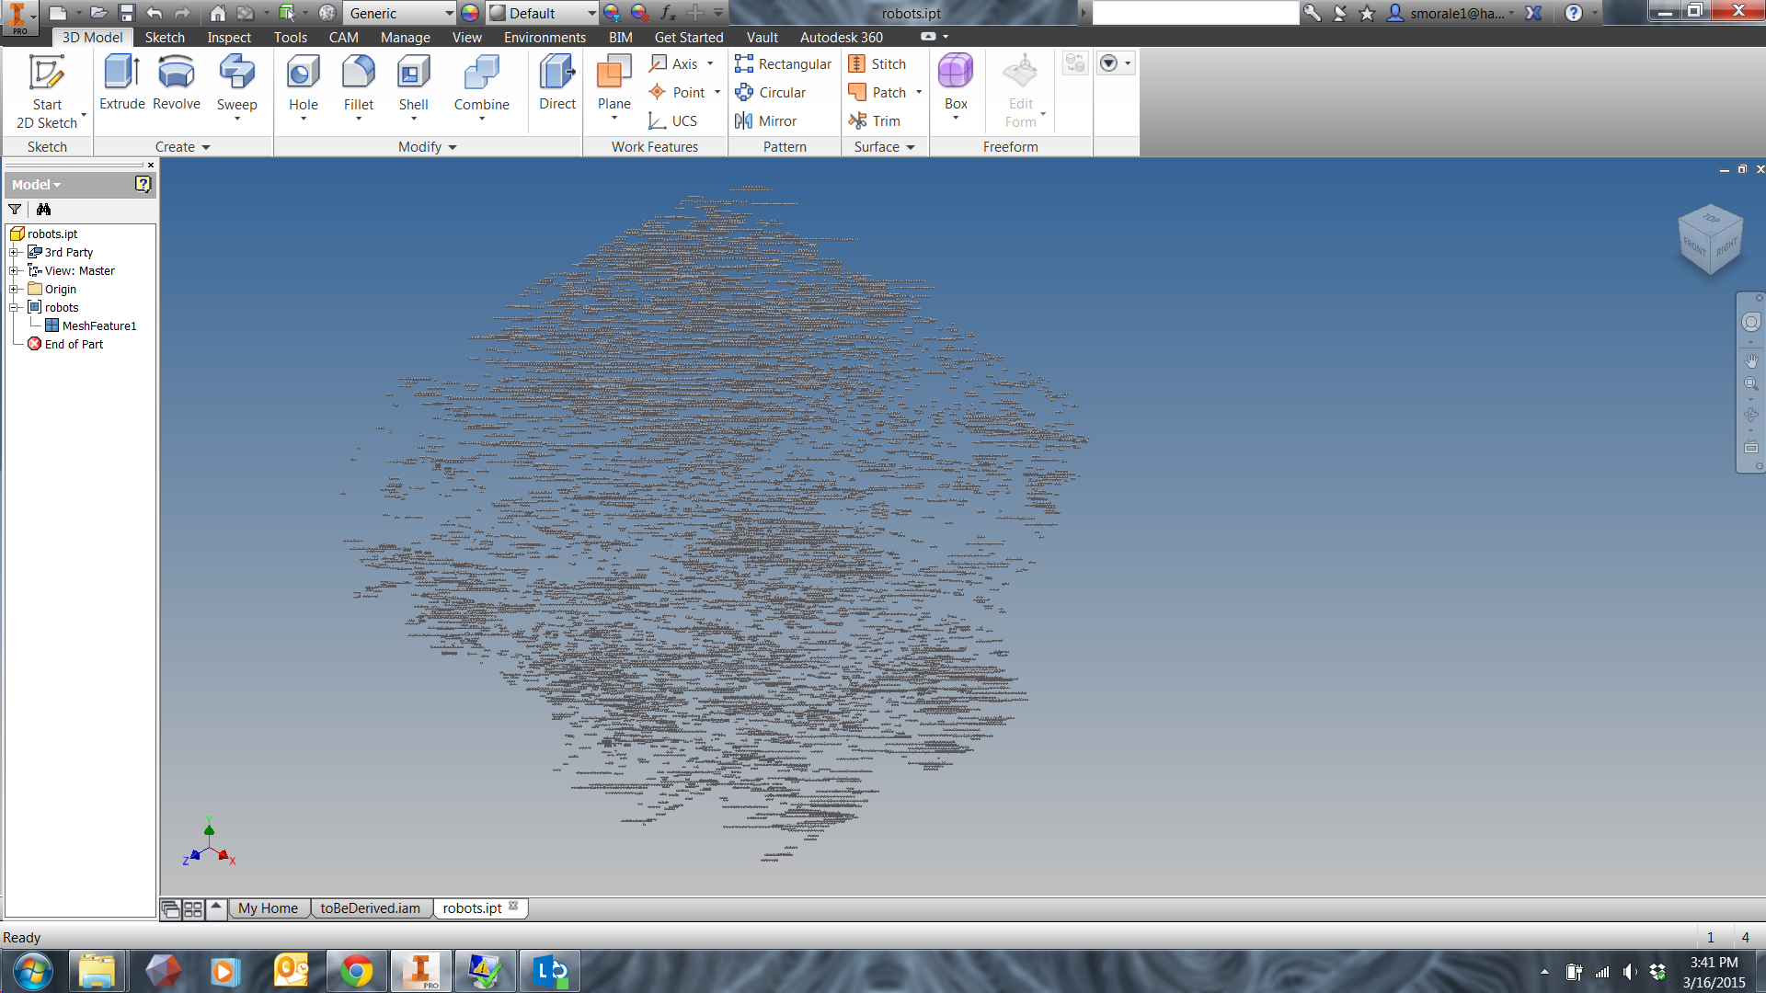Select the Rectangular pattern tool
1766x993 pixels.
(783, 63)
